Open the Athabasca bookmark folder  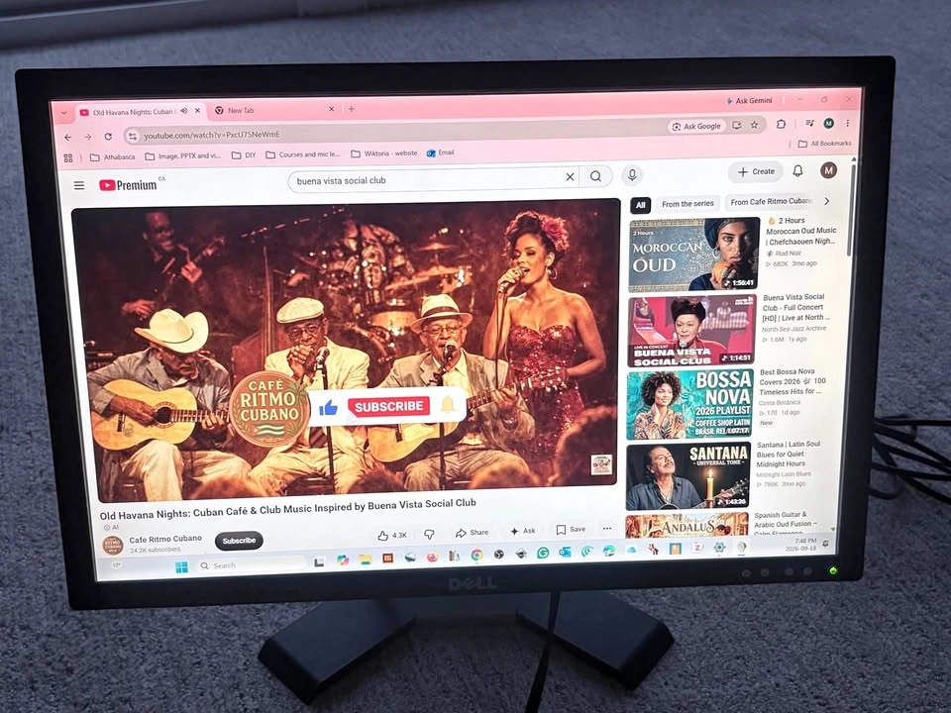pyautogui.click(x=113, y=157)
